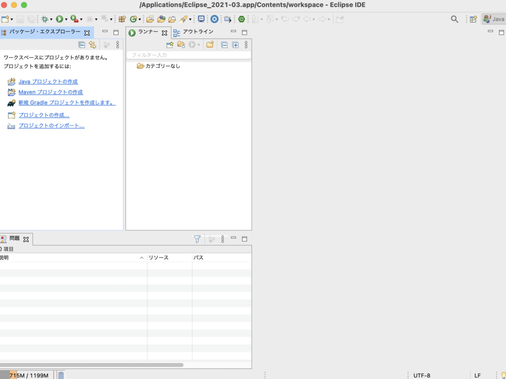Click the magnifier search icon at top right

[455, 19]
